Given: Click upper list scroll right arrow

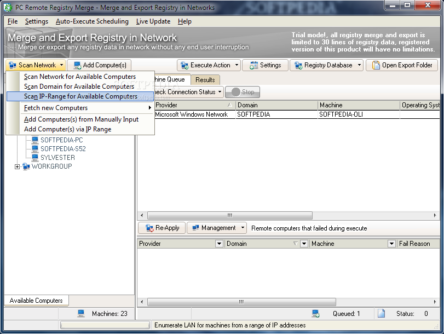Looking at the screenshot, I should (435, 215).
